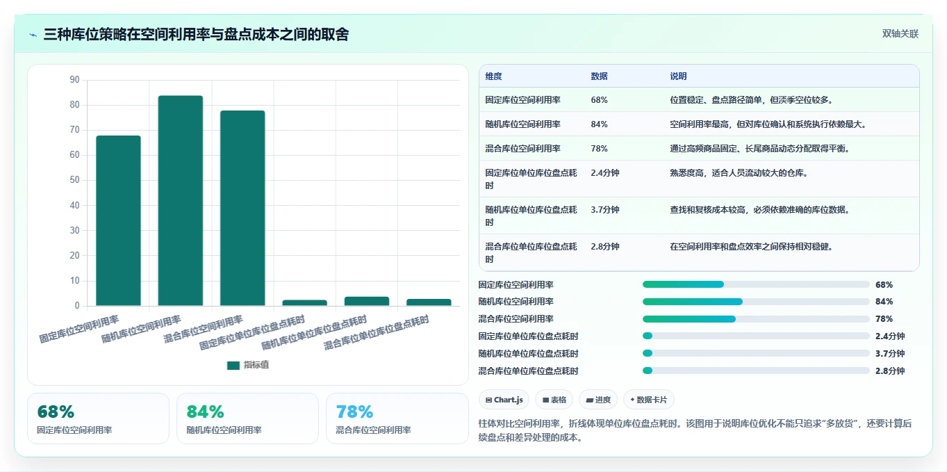This screenshot has width=947, height=472.
Task: Click the 数据卡片 tag icon
Action: pos(632,400)
